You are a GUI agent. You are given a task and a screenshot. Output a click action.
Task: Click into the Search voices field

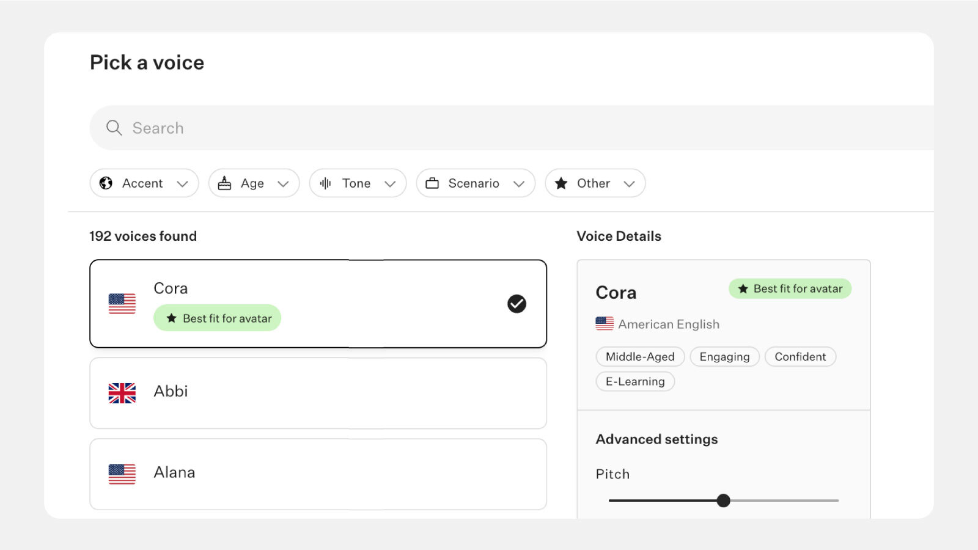(x=489, y=128)
